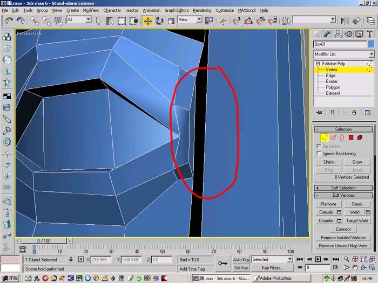The height and width of the screenshot is (283, 378).
Task: Expand Soft Selection rollout
Action: pos(343,188)
